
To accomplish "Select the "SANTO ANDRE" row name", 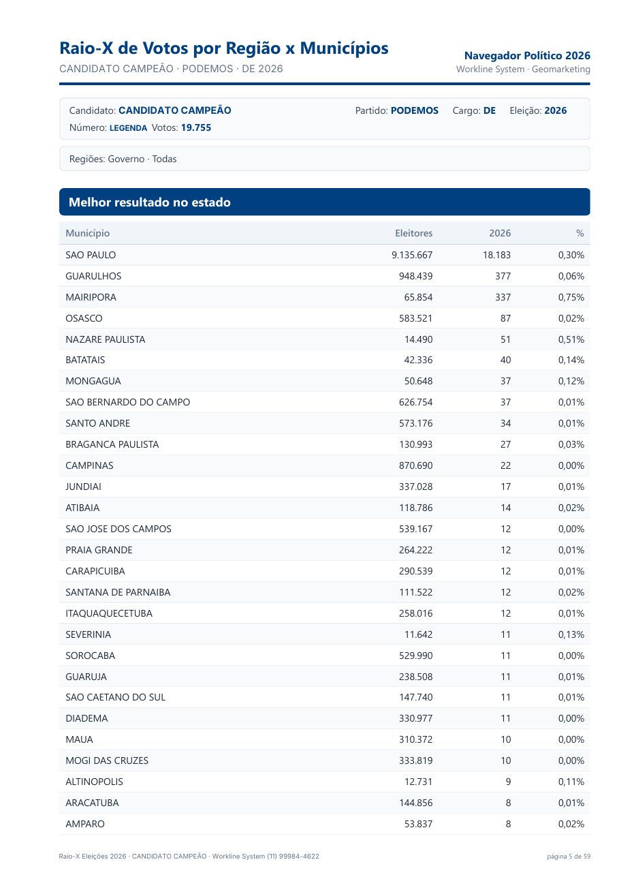I will tap(97, 423).
